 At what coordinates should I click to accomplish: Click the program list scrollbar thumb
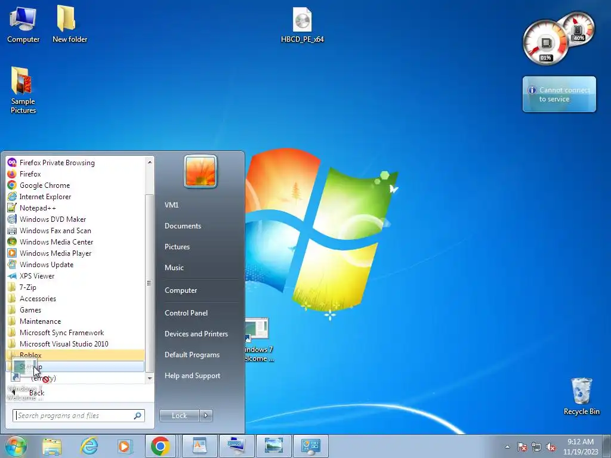click(149, 283)
